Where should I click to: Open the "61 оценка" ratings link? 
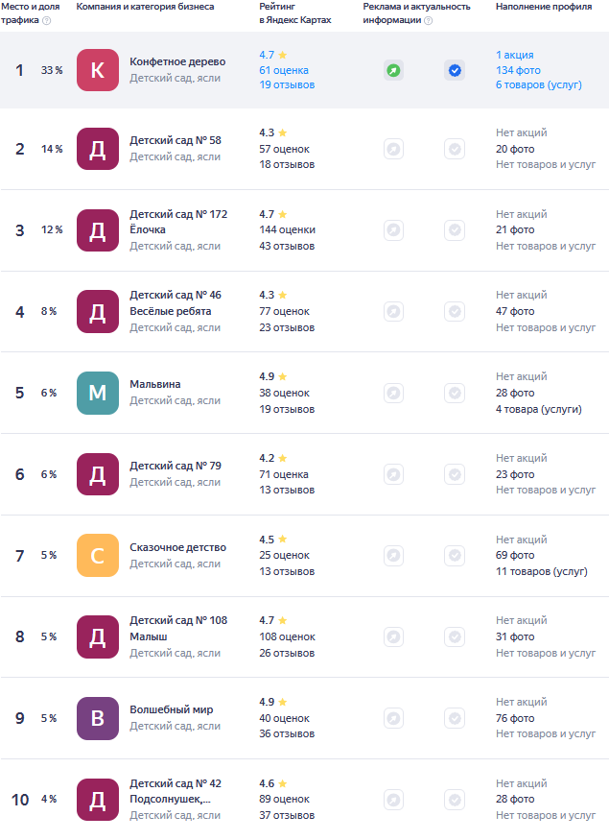coord(284,70)
